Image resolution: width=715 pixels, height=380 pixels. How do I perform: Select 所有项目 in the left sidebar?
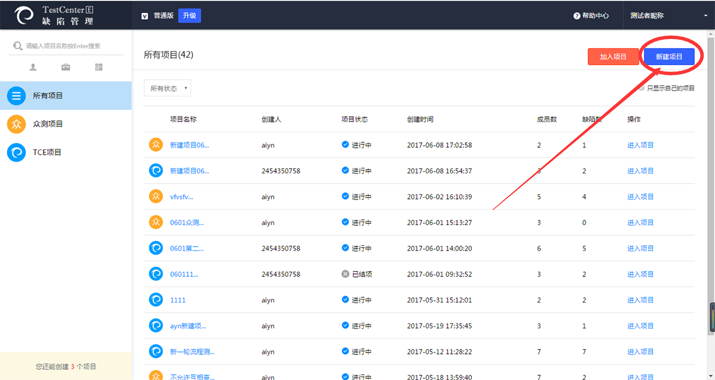click(x=48, y=96)
